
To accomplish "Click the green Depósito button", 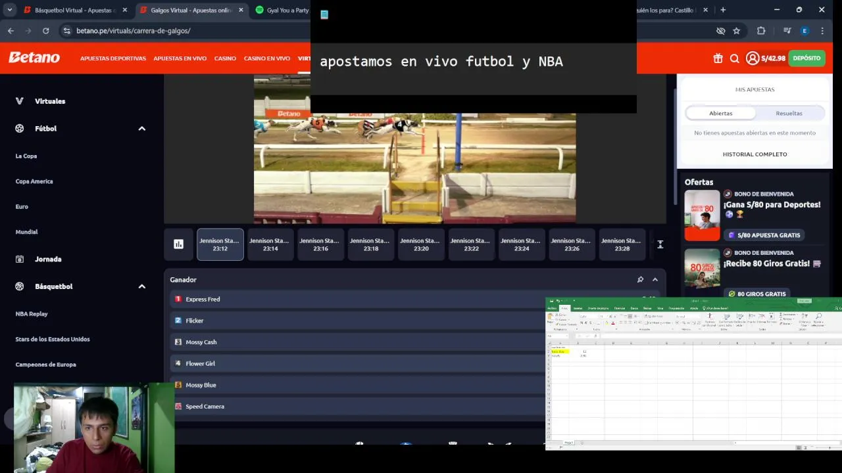I will [806, 58].
